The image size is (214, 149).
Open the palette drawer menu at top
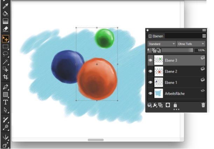[x=204, y=30]
